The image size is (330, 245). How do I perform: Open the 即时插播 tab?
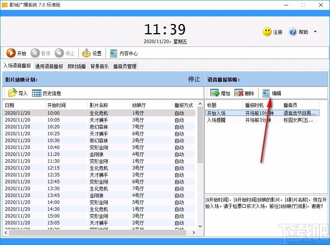(76, 66)
